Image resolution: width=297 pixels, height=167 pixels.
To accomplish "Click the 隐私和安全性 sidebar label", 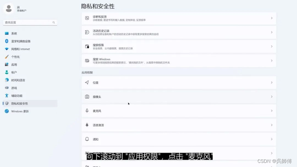I will (x=19, y=103).
